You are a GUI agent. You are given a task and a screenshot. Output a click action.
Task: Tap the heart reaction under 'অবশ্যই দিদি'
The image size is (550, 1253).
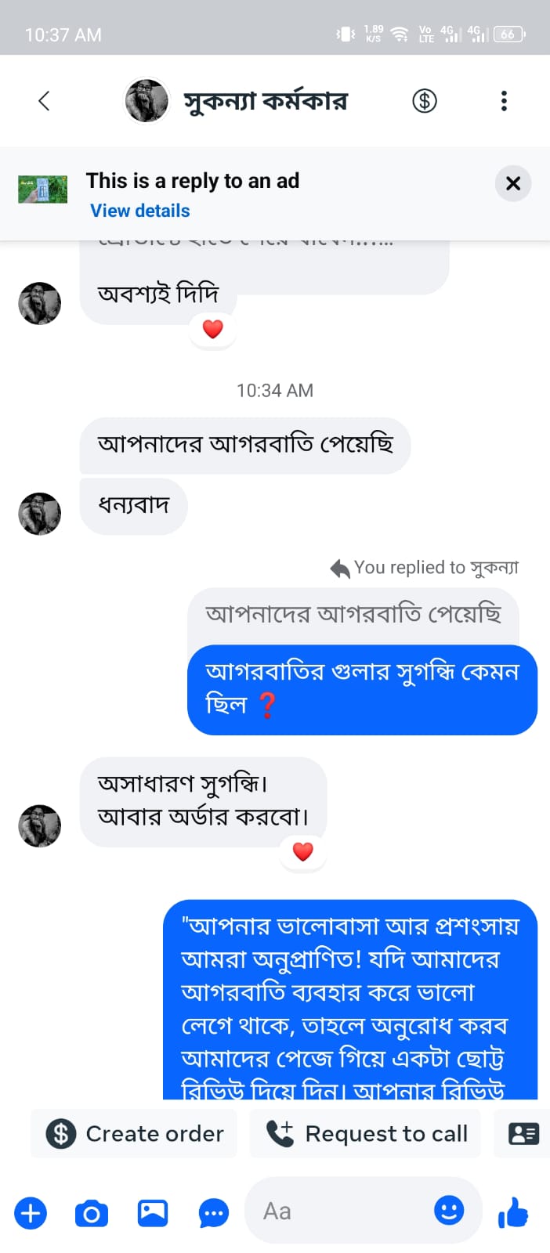pyautogui.click(x=213, y=329)
